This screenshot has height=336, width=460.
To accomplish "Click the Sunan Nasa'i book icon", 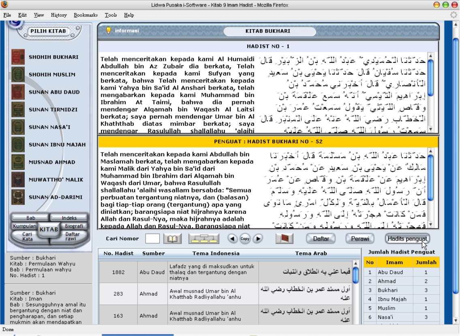I will pos(18,127).
